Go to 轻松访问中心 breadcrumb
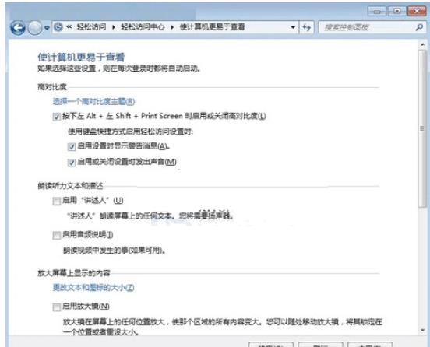This screenshot has width=430, height=347. pos(143,26)
